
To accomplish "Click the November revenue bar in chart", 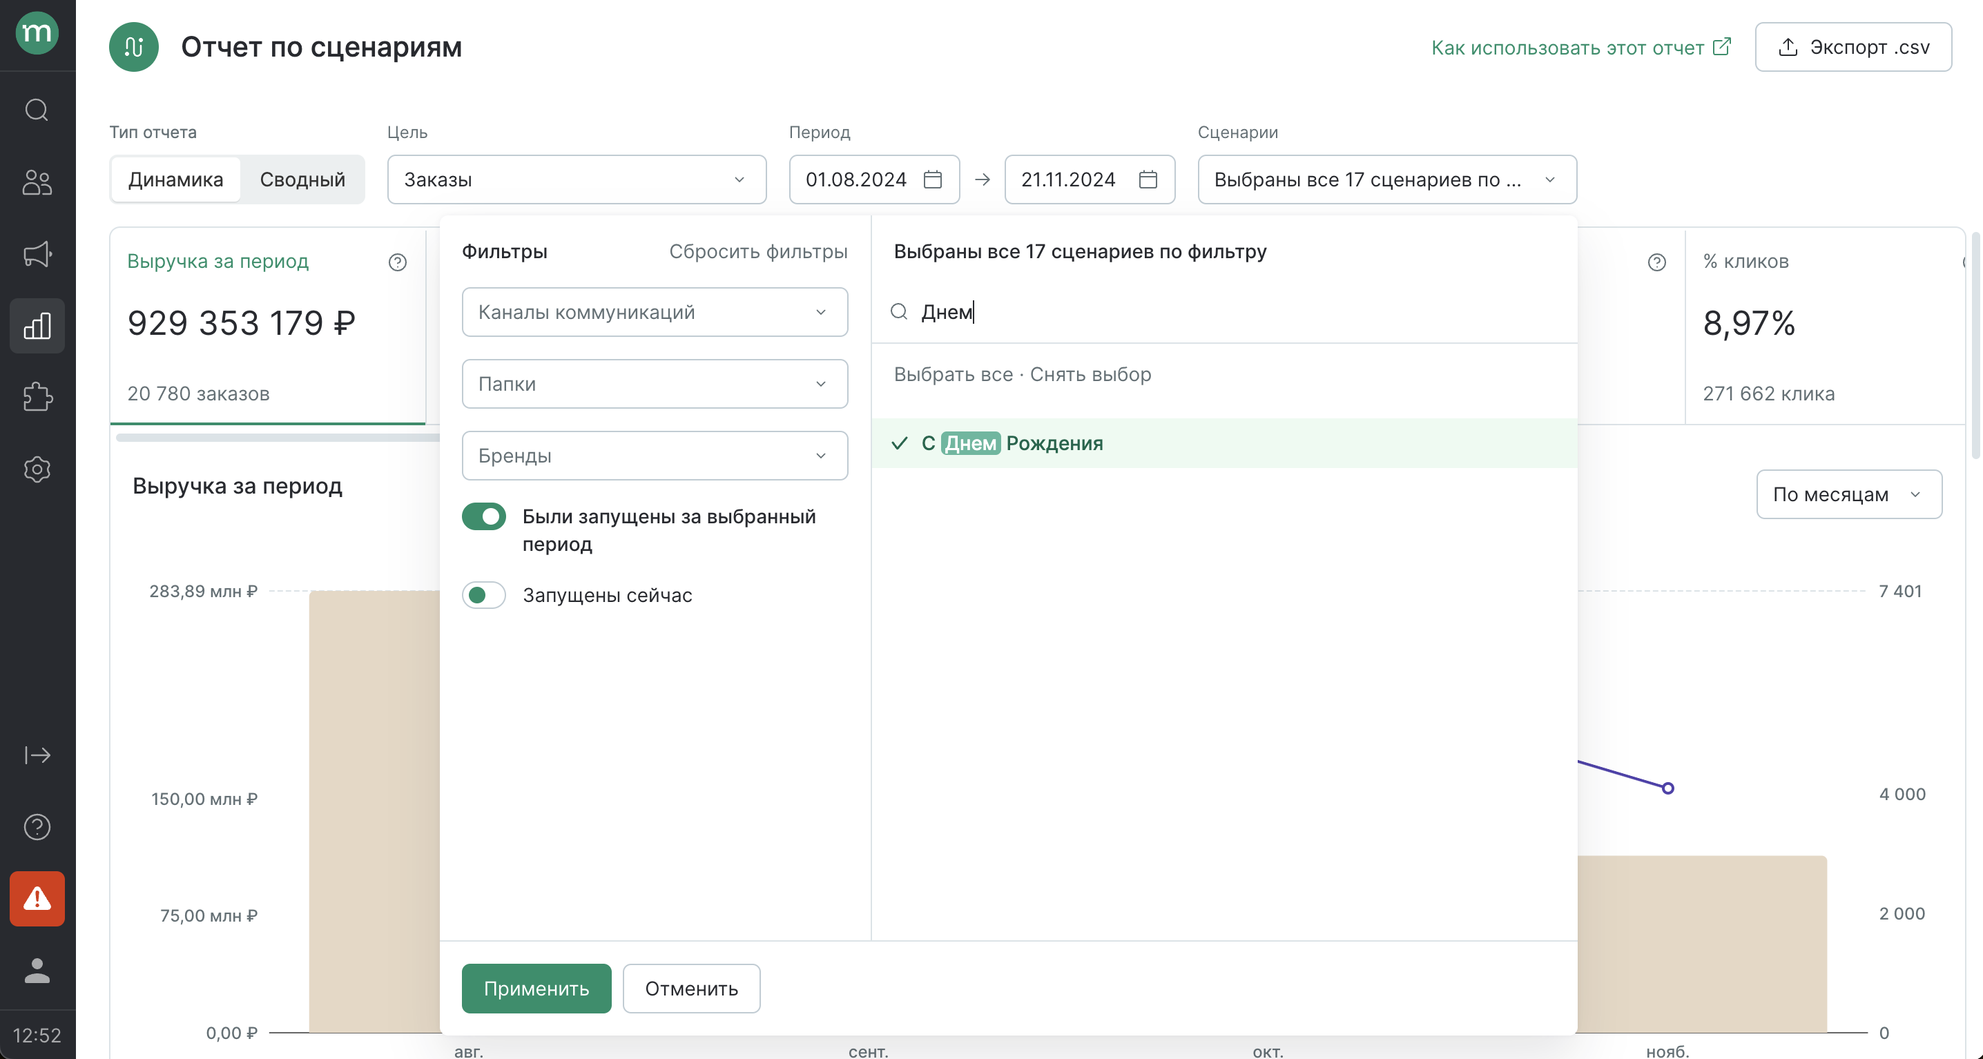I will point(1701,944).
